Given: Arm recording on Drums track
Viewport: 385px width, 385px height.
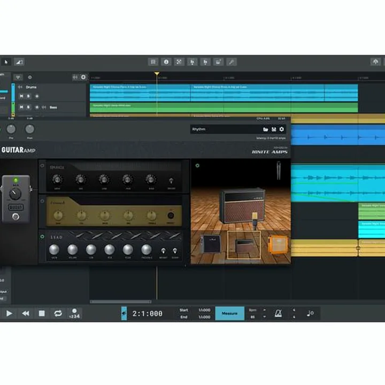Looking at the screenshot, I should [x=37, y=96].
